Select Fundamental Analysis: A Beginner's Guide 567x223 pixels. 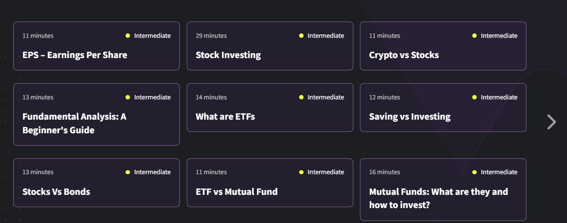point(74,123)
